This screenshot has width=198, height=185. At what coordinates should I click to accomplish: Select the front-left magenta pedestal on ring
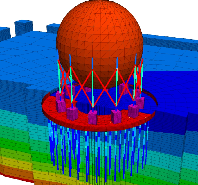click(72, 113)
